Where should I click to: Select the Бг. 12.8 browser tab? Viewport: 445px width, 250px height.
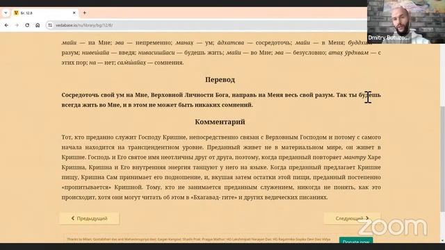coord(45,13)
